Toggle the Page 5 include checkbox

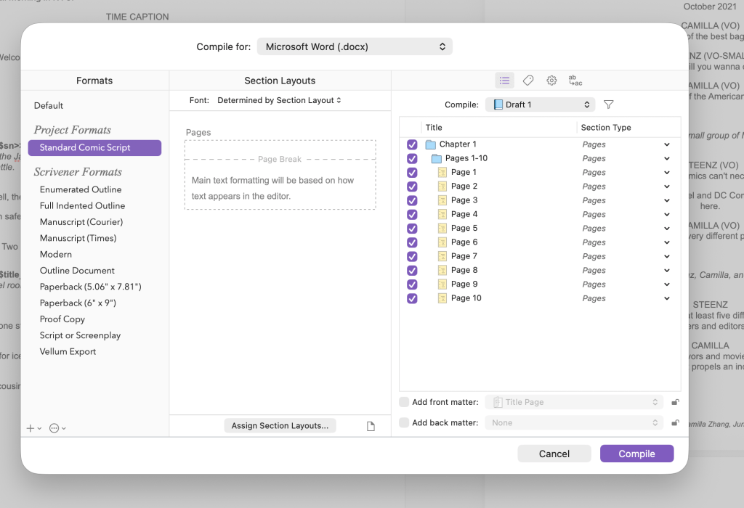point(413,229)
